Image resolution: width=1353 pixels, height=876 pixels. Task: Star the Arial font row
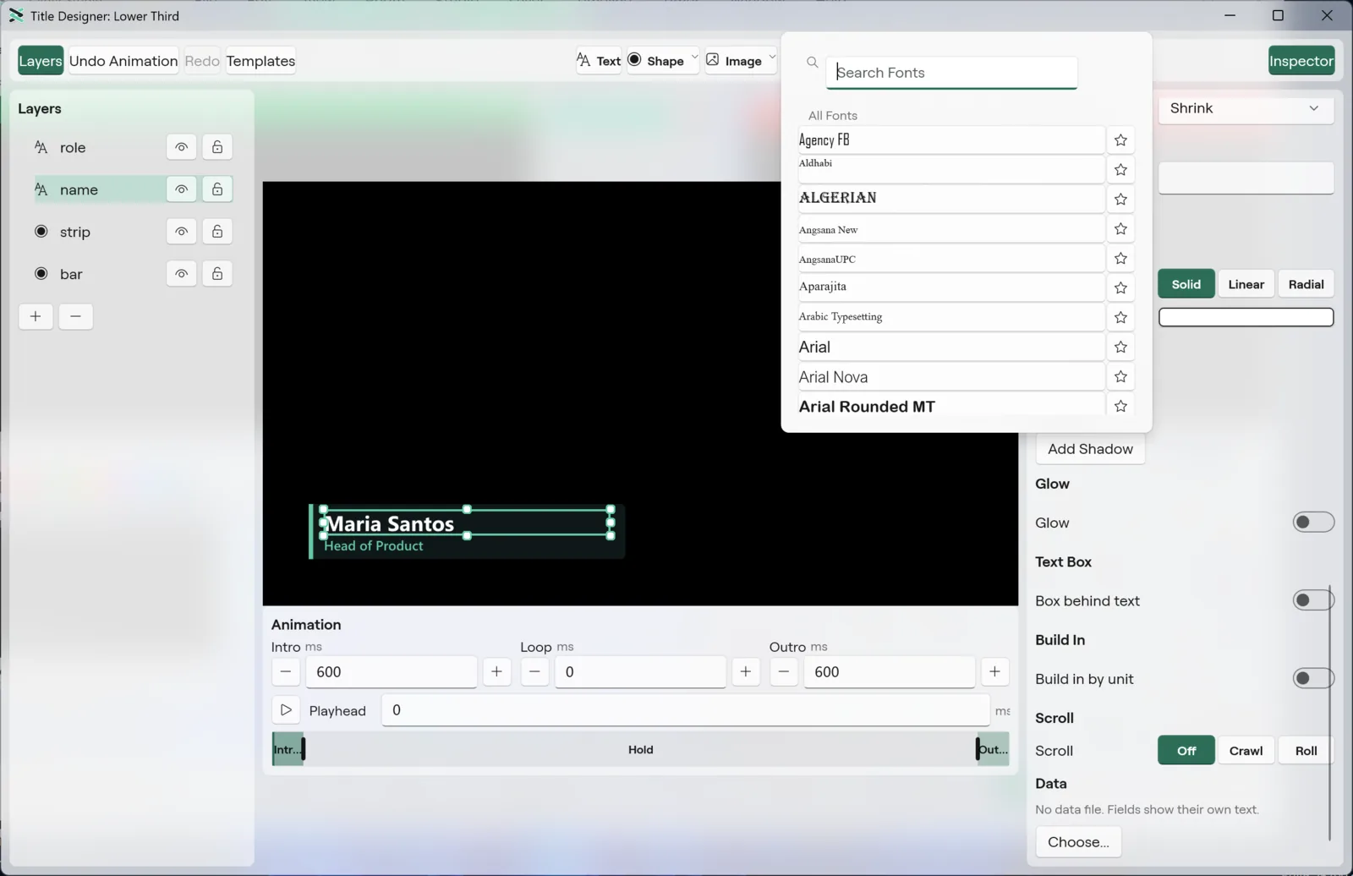point(1120,348)
